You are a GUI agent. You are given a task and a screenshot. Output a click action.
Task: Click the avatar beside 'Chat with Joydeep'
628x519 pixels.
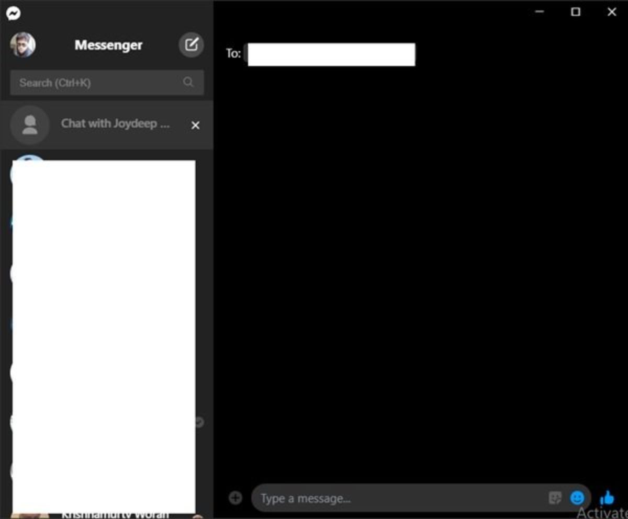30,125
